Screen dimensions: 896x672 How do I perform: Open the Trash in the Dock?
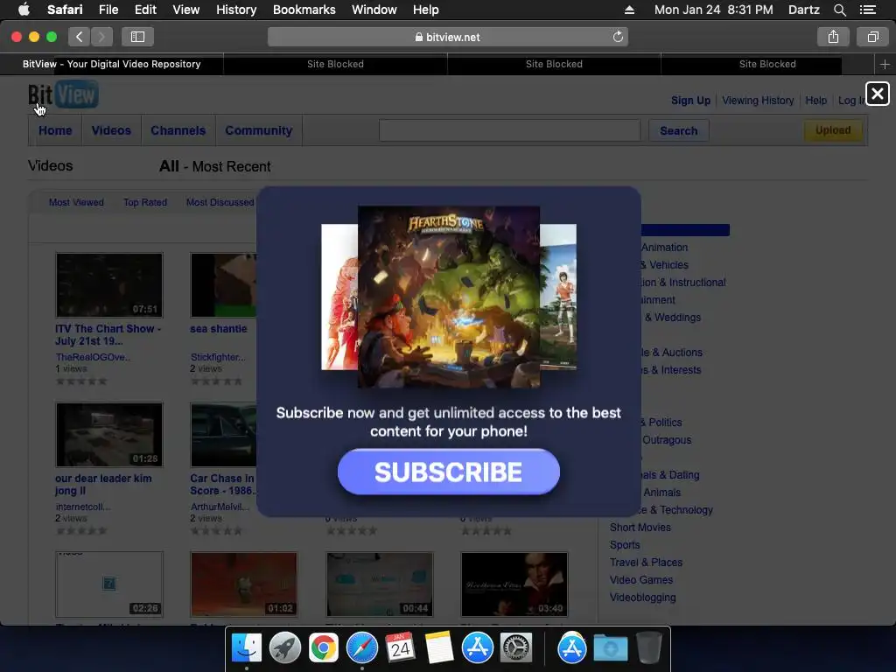point(649,648)
